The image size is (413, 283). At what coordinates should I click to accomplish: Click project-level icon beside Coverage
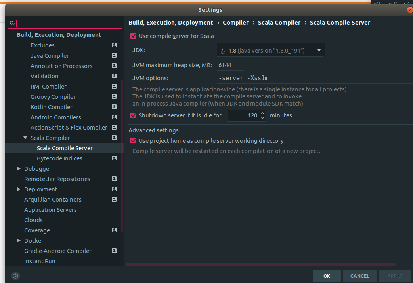[114, 230]
